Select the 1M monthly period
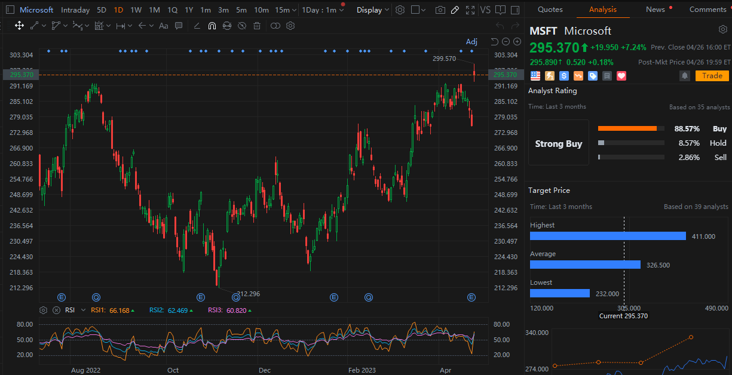 (154, 10)
